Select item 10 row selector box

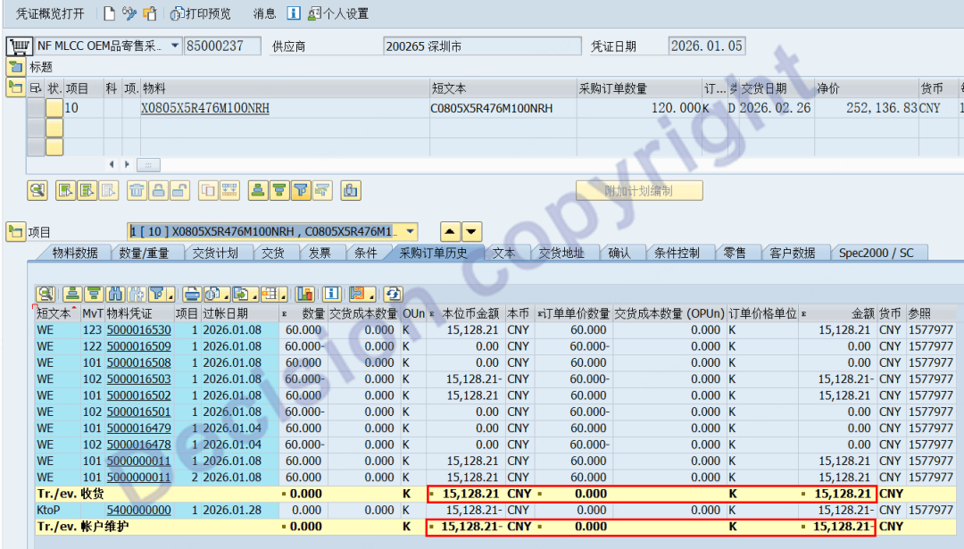coord(37,108)
